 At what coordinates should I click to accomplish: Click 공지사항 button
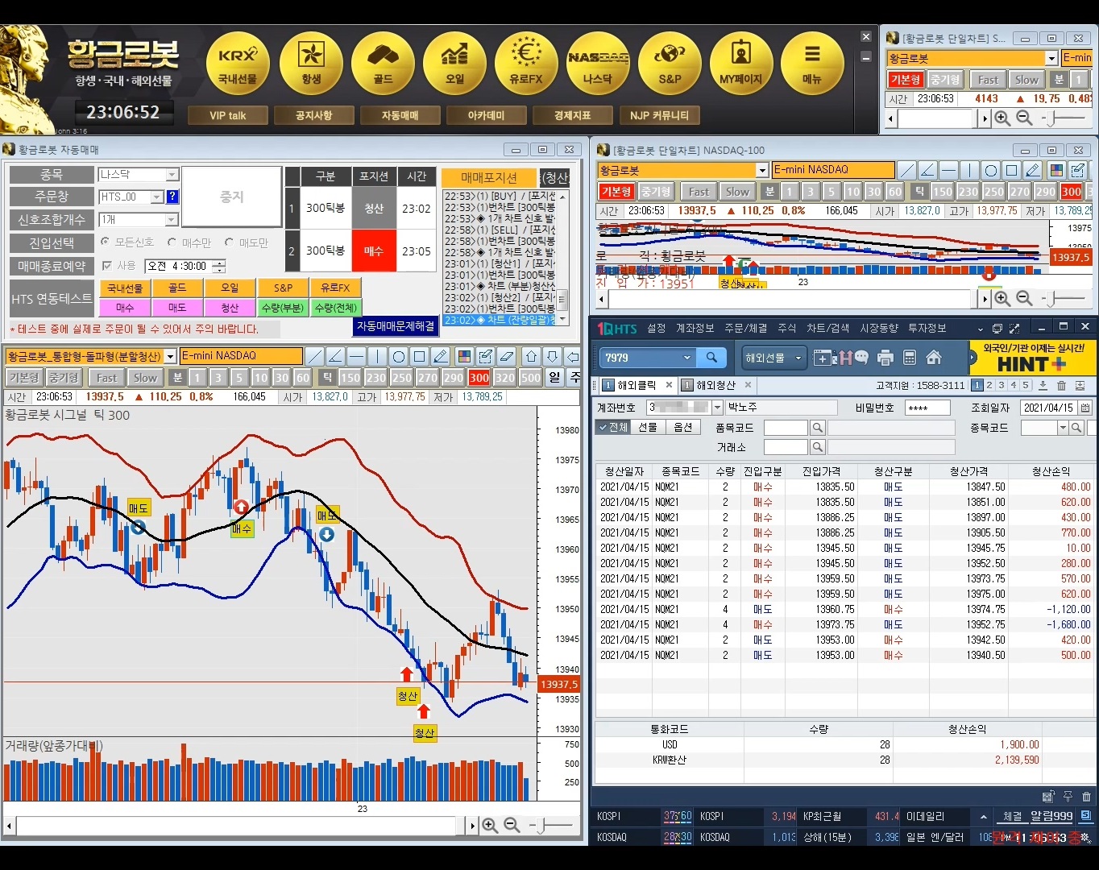click(314, 115)
